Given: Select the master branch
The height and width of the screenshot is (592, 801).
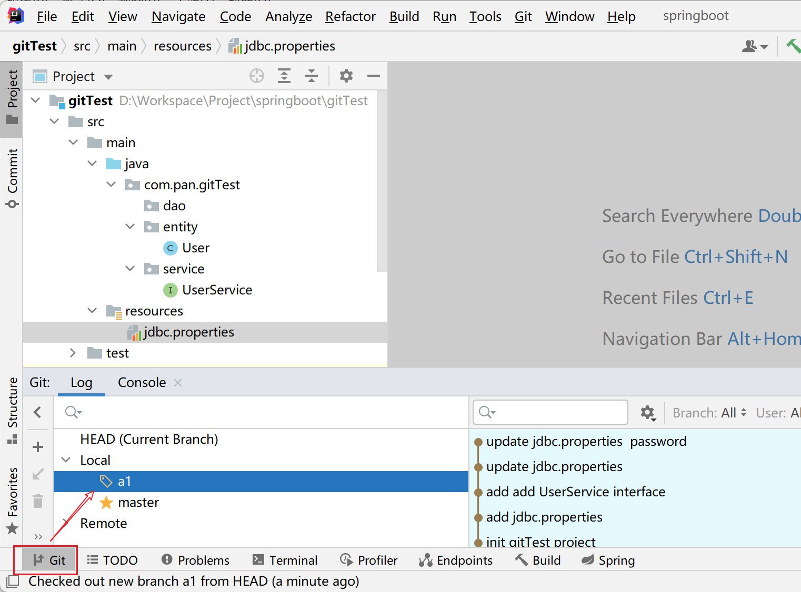Looking at the screenshot, I should tap(138, 503).
